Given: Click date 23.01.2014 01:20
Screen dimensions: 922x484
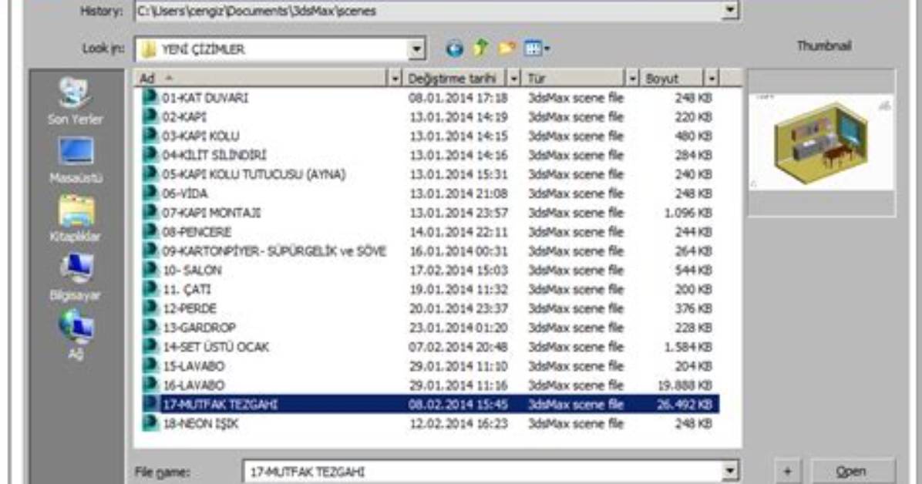Looking at the screenshot, I should click(458, 328).
